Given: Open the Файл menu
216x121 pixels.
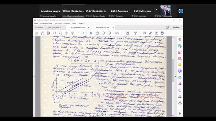Looking at the screenshot, I should pos(36,24).
